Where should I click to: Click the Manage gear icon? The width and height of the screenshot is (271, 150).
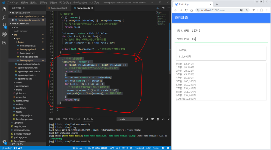point(4,142)
